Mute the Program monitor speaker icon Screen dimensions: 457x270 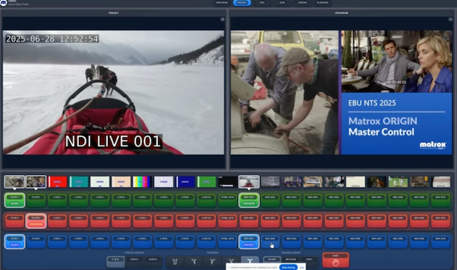pyautogui.click(x=450, y=20)
